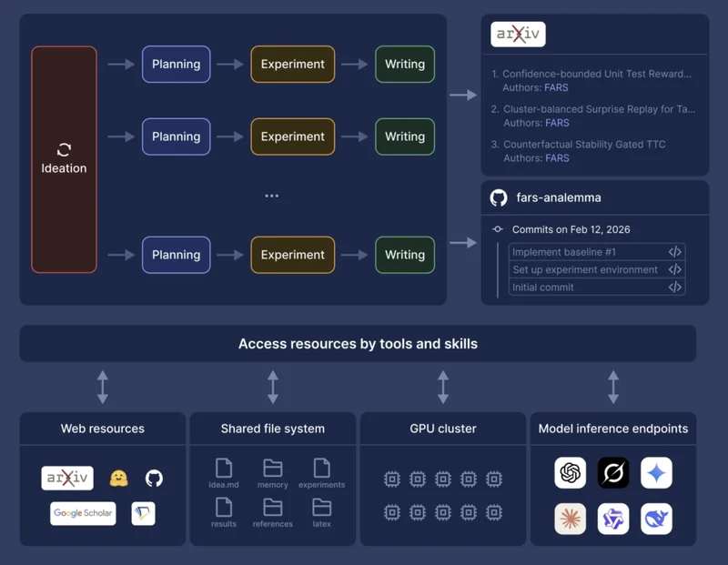728x565 pixels.
Task: Click code icon beside Implement baseline #1
Action: 674,252
